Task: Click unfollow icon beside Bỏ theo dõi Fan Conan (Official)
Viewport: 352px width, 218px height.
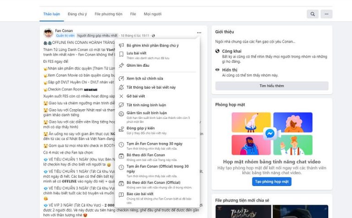Action: pos(121,184)
